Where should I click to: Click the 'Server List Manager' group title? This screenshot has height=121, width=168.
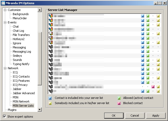pyautogui.click(x=62, y=10)
